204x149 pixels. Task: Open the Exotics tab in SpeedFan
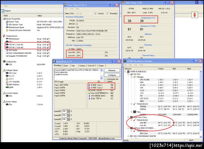[83, 66]
